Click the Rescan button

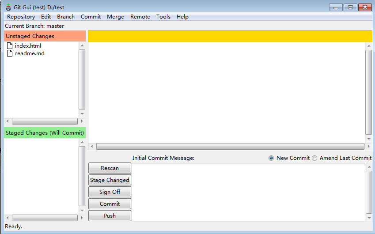(110, 168)
